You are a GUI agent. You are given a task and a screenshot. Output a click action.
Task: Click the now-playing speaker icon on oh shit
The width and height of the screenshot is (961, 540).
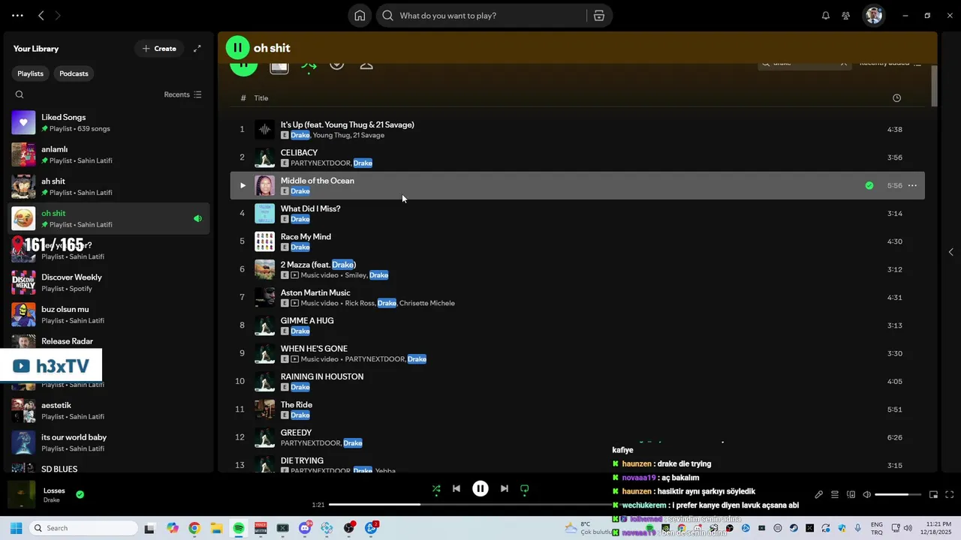197,219
